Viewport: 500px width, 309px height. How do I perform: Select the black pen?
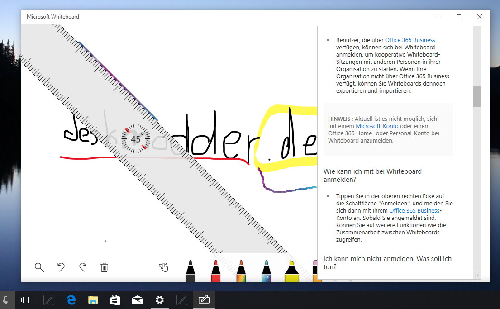[x=190, y=271]
